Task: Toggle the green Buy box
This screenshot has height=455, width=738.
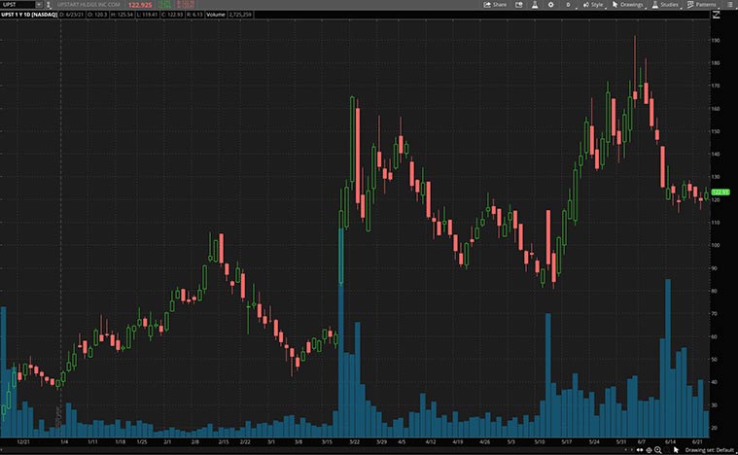Action: [164, 5]
